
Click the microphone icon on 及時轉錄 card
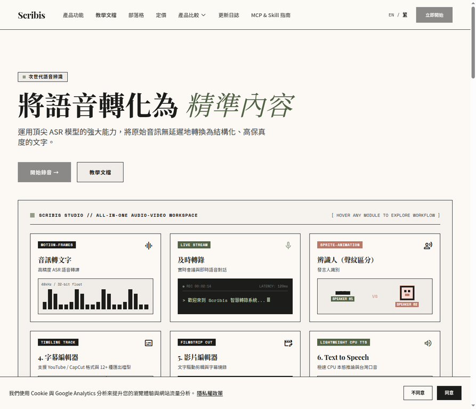click(x=288, y=246)
